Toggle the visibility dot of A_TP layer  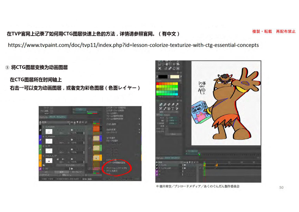[72, 149]
